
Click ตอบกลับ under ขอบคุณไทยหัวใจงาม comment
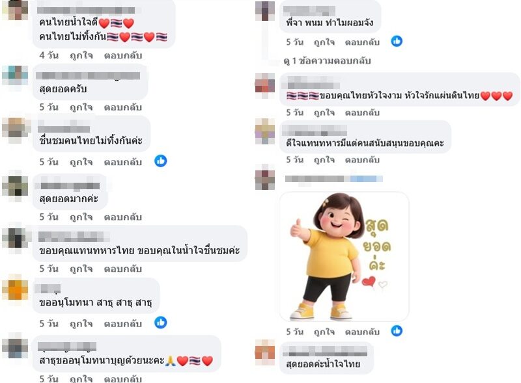(362, 113)
